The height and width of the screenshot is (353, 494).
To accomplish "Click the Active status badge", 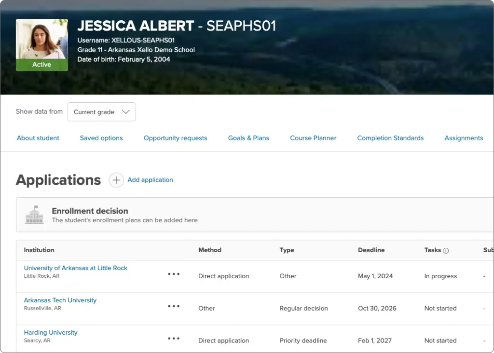I will (x=42, y=65).
